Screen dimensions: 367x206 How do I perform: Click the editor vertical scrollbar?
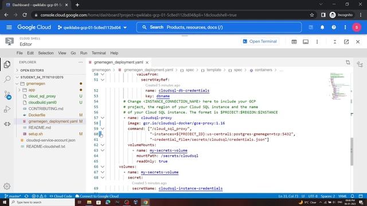click(352, 152)
